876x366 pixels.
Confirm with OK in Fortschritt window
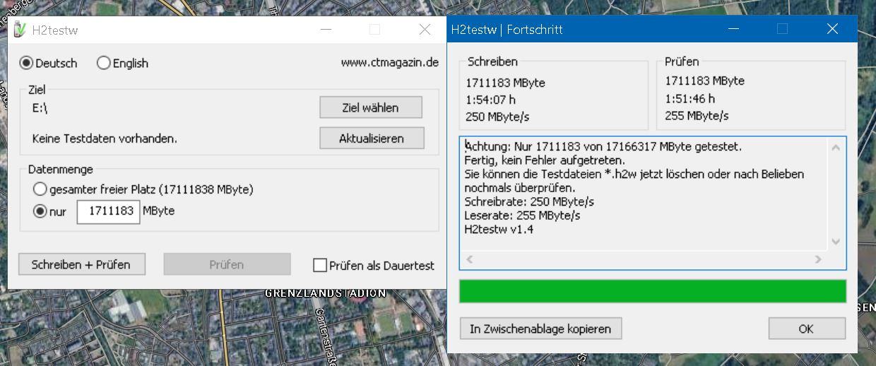click(x=806, y=329)
